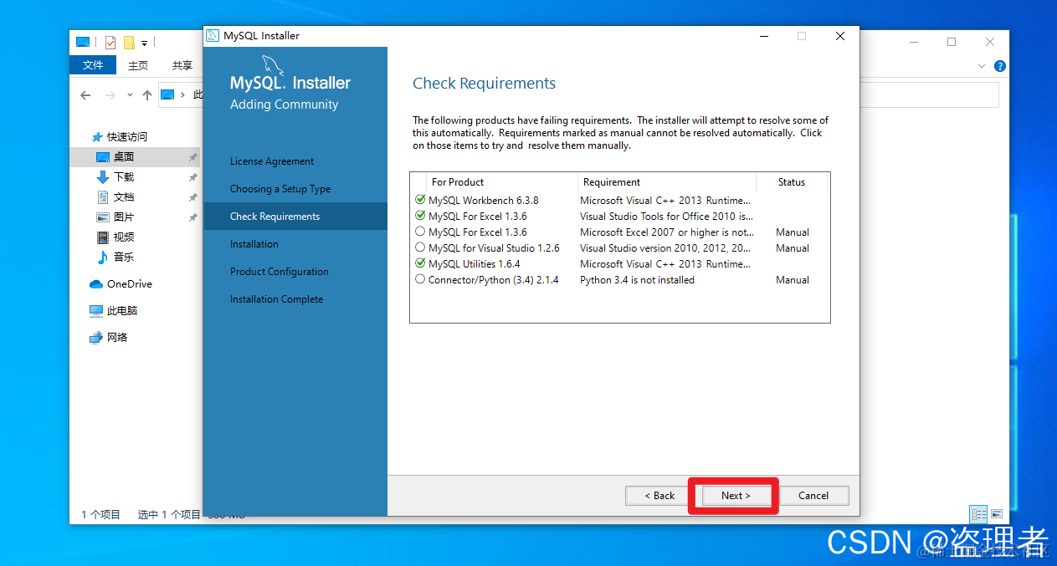Screen dimensions: 1057x566
Task: Click the Next button in MySQL Installer
Action: pyautogui.click(x=736, y=495)
